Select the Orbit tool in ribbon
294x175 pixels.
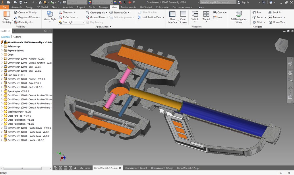click(258, 22)
